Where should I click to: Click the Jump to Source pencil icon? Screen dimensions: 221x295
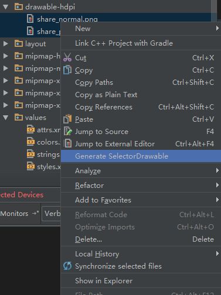point(68,131)
